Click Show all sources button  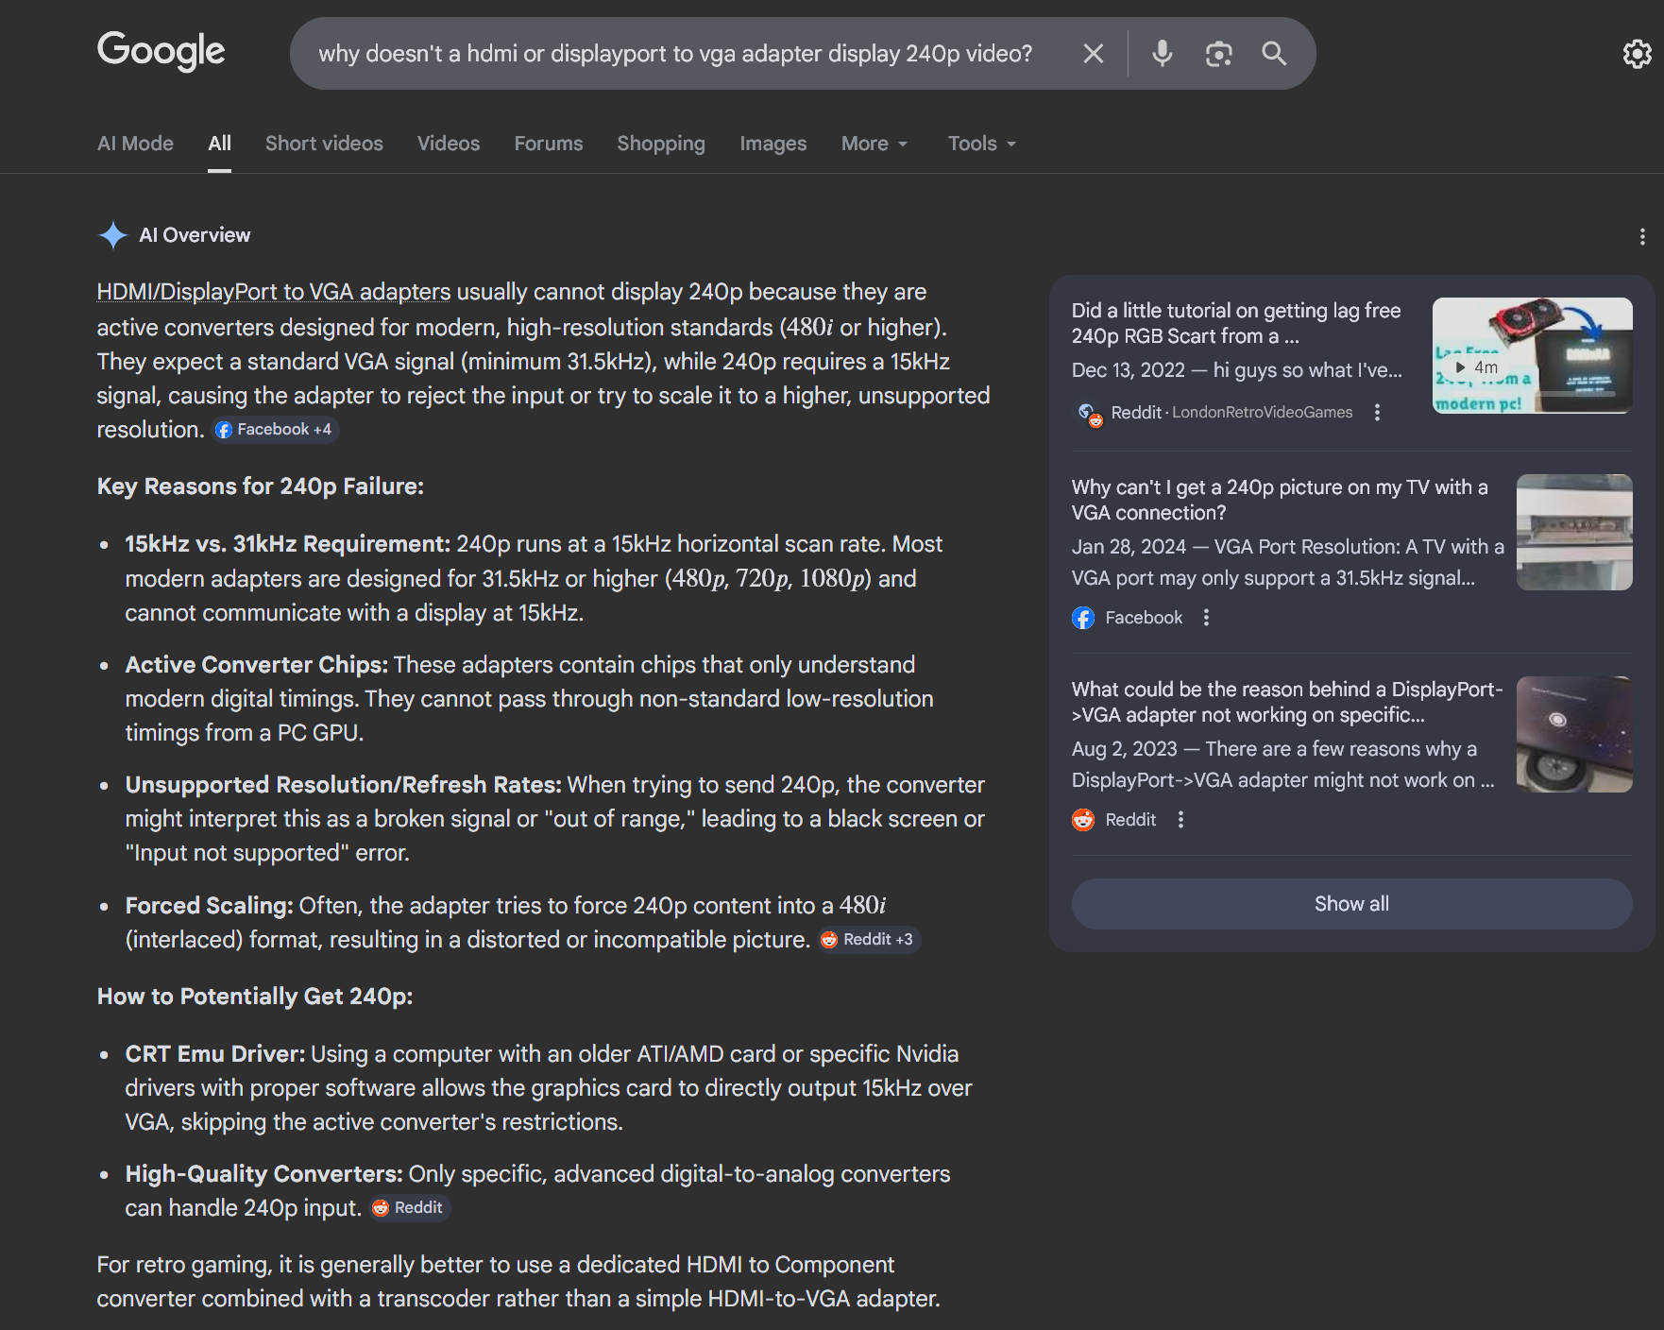coord(1351,904)
